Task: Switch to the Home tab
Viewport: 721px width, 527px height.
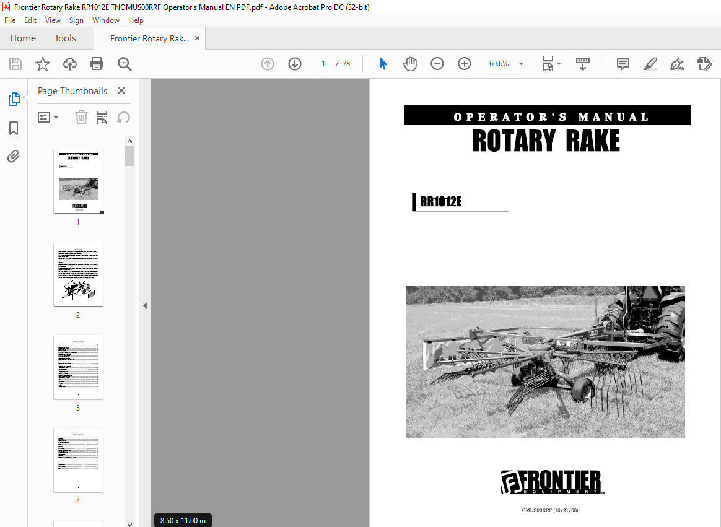Action: pyautogui.click(x=23, y=38)
